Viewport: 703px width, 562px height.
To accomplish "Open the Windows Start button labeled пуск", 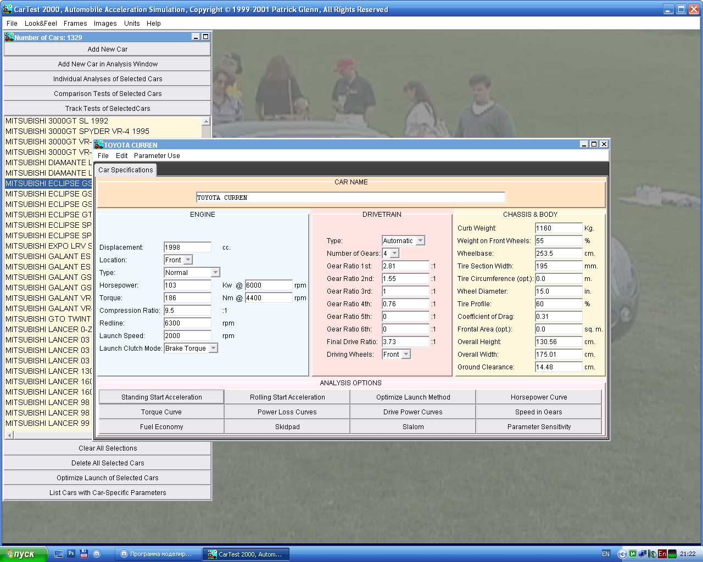I will tap(24, 554).
